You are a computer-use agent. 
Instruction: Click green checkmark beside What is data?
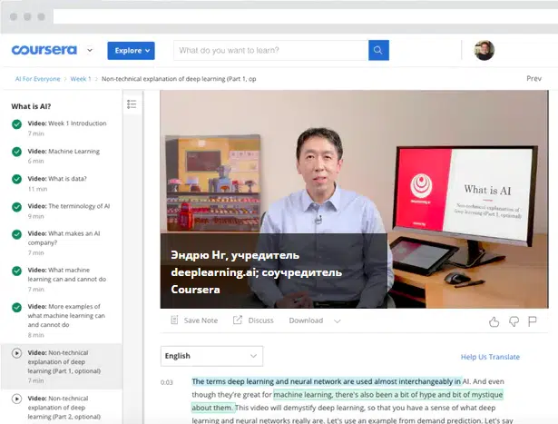point(16,179)
